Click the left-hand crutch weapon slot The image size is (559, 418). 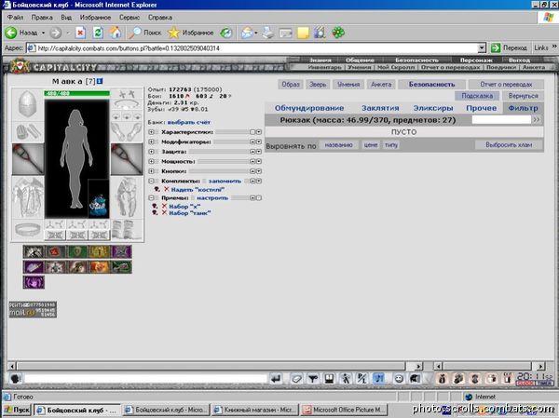pos(28,159)
